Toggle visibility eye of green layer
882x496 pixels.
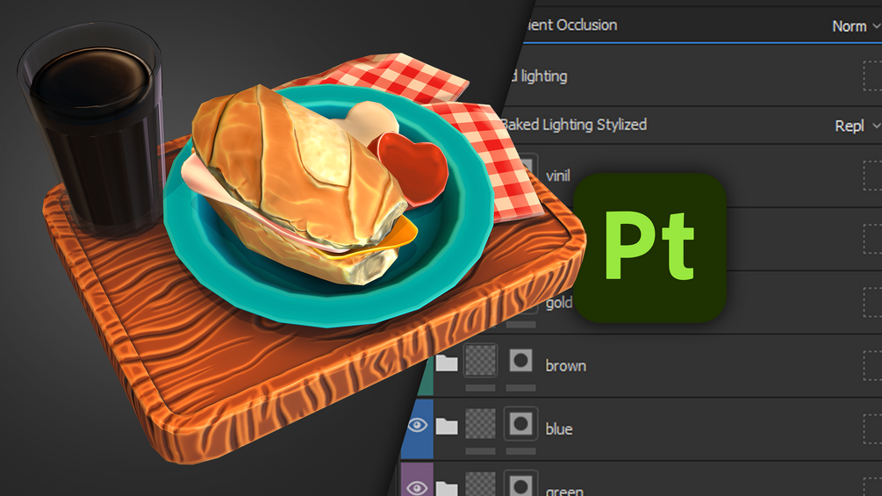[x=417, y=487]
